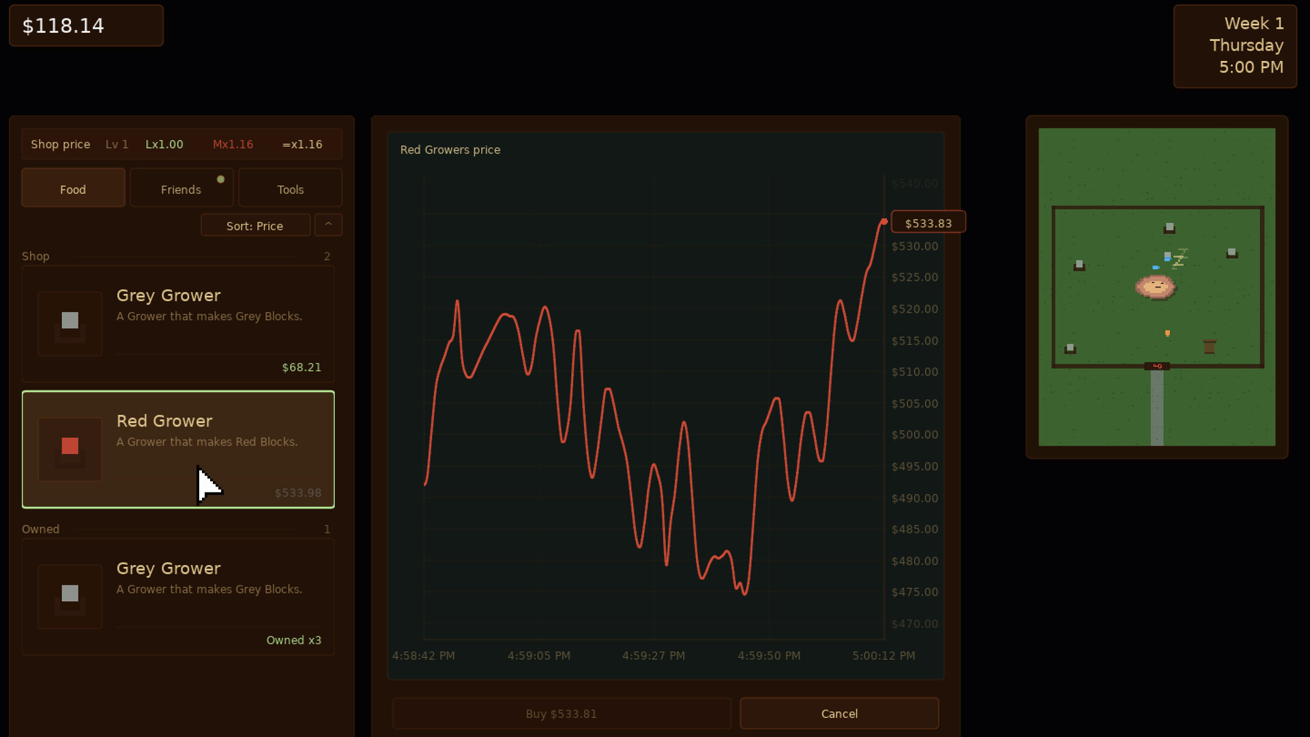Select the Red Grower shop card
This screenshot has height=737, width=1310.
(178, 449)
